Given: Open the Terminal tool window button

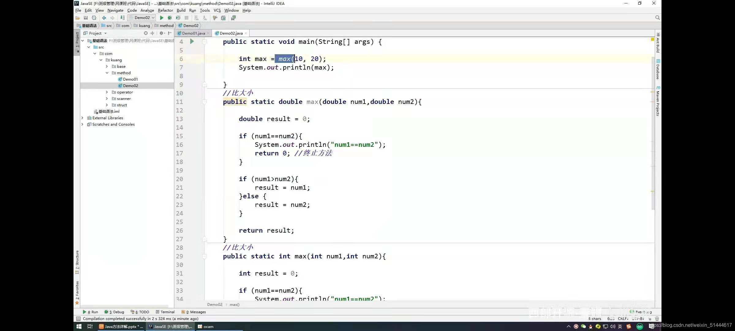Looking at the screenshot, I should pos(165,312).
